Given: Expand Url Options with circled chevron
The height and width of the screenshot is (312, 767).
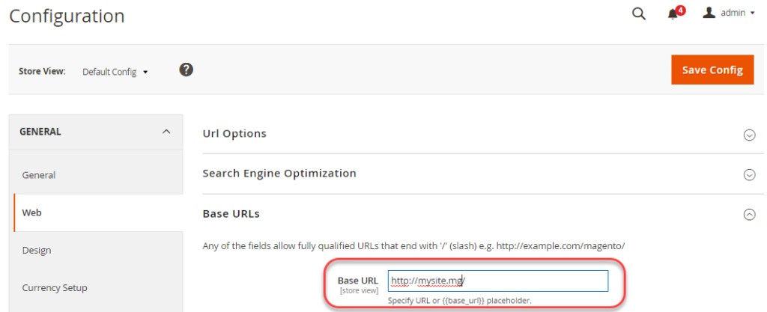Looking at the screenshot, I should pyautogui.click(x=749, y=135).
